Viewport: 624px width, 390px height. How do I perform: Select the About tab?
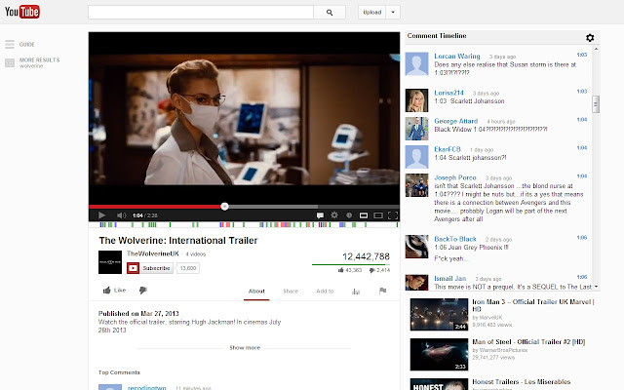point(256,292)
